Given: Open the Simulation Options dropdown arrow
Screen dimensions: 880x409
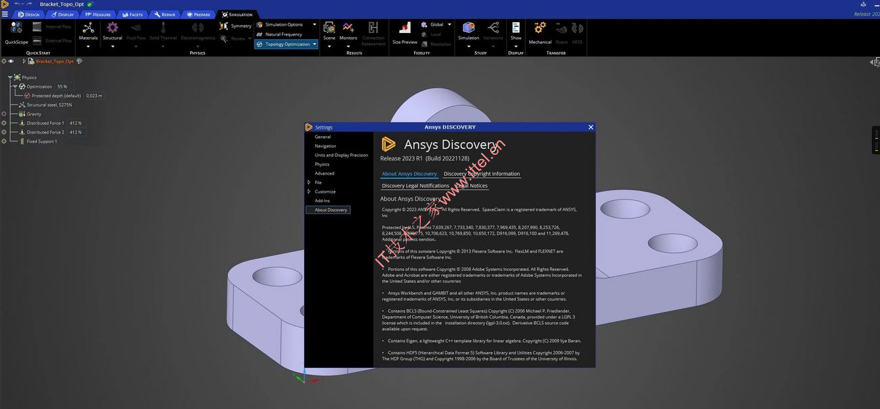Looking at the screenshot, I should (x=314, y=25).
